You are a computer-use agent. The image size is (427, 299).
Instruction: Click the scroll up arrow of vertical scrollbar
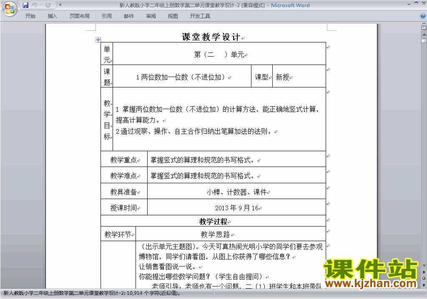pos(424,35)
